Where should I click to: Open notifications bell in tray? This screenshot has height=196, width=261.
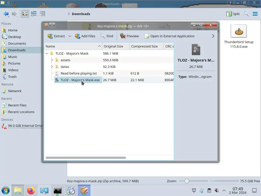(194, 190)
